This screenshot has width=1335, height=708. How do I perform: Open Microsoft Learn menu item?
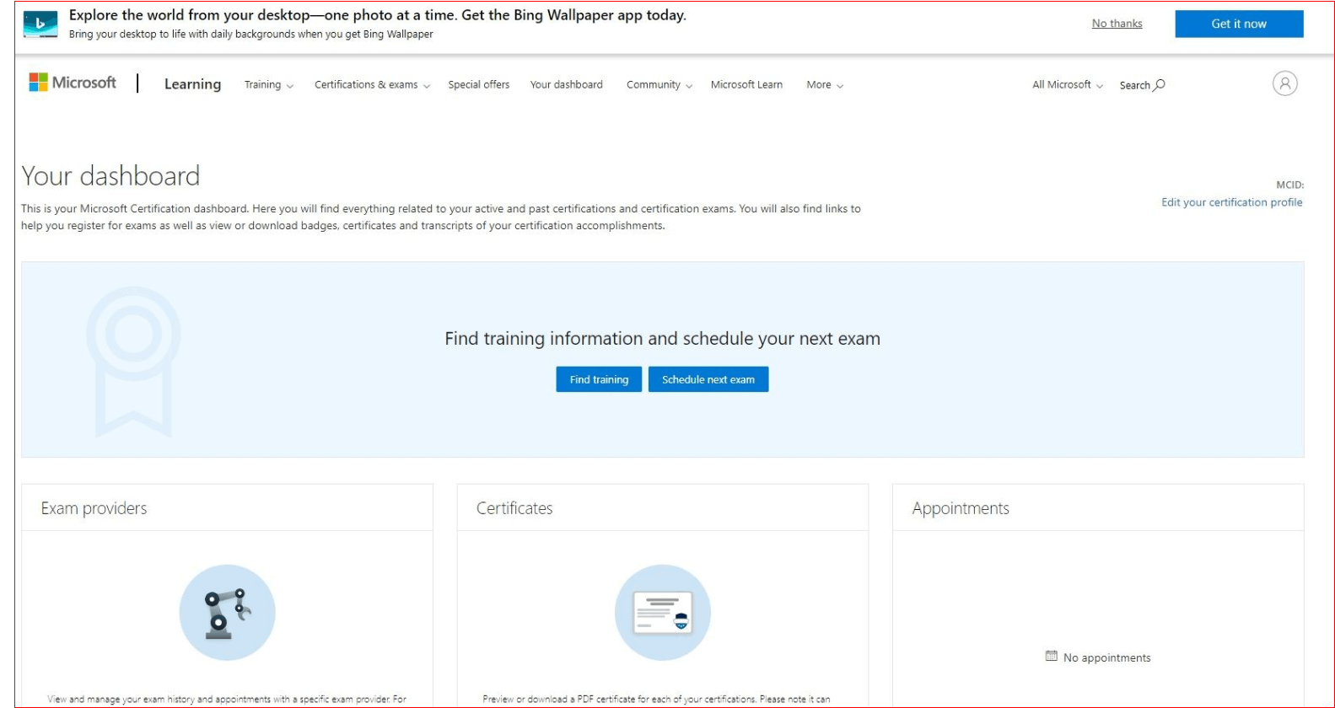(746, 85)
